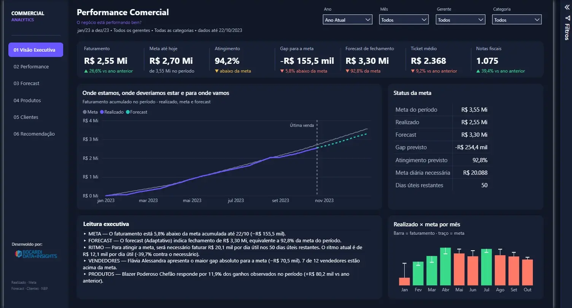Image resolution: width=572 pixels, height=308 pixels.
Task: Click the Notas fiscais value 1.075
Action: [487, 61]
